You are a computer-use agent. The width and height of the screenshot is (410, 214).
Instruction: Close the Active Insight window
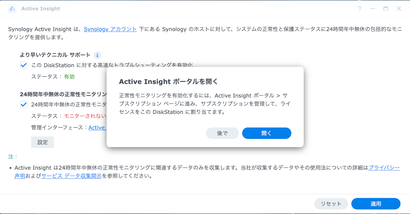pyautogui.click(x=399, y=9)
